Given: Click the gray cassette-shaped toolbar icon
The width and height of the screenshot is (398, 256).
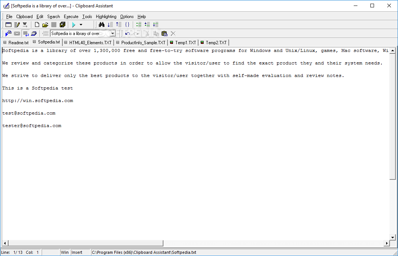Looking at the screenshot, I should pyautogui.click(x=17, y=34).
